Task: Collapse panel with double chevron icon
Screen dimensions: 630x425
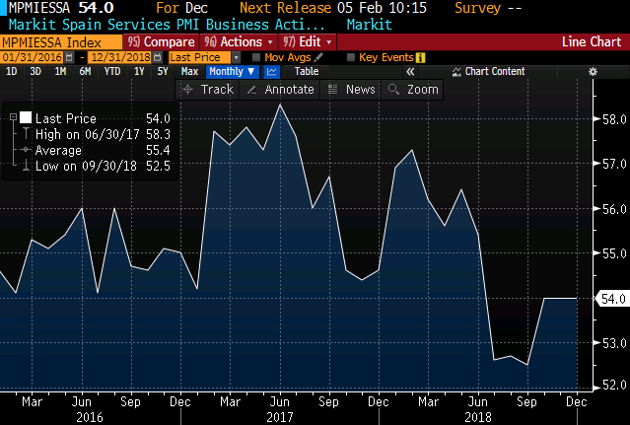Action: (x=410, y=72)
